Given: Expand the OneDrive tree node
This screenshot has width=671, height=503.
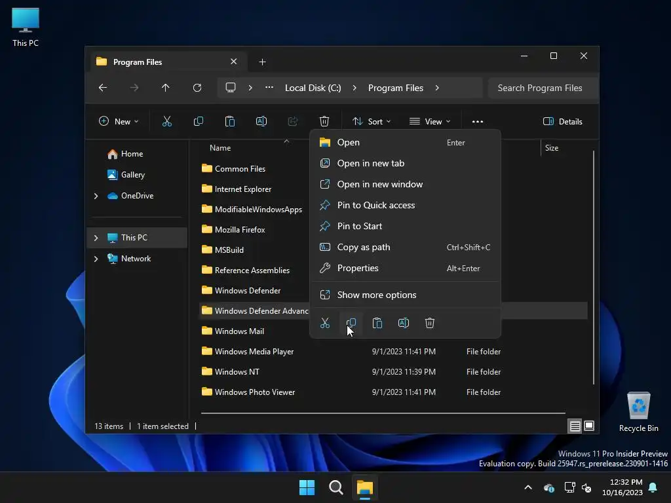Looking at the screenshot, I should click(x=96, y=196).
